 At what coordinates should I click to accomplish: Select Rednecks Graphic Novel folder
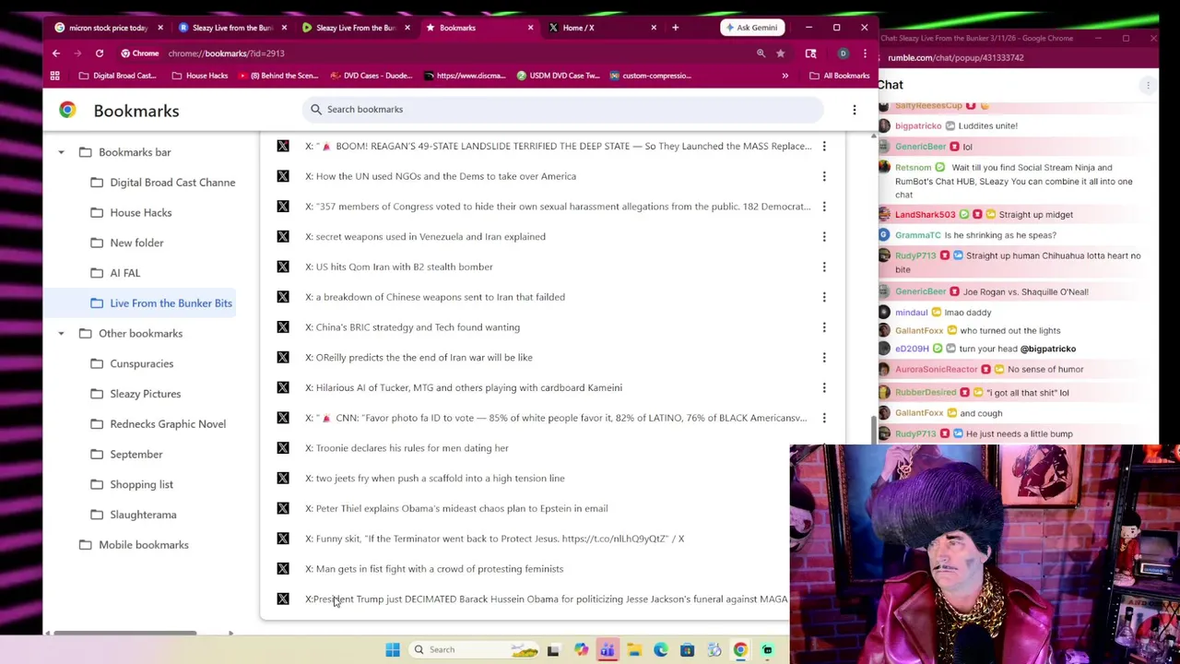(158, 424)
